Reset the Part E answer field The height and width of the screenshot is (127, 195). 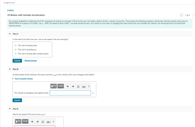point(43,122)
